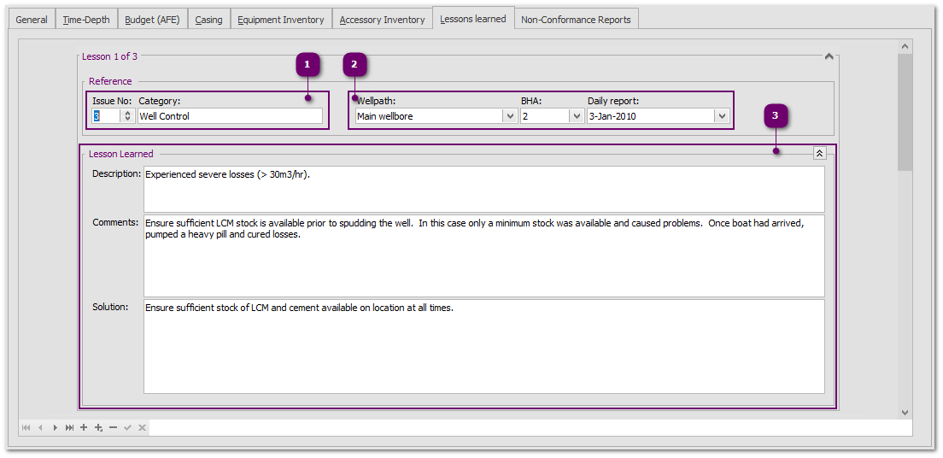This screenshot has height=458, width=943.
Task: Open the Equipment Inventory tab
Action: (x=280, y=20)
